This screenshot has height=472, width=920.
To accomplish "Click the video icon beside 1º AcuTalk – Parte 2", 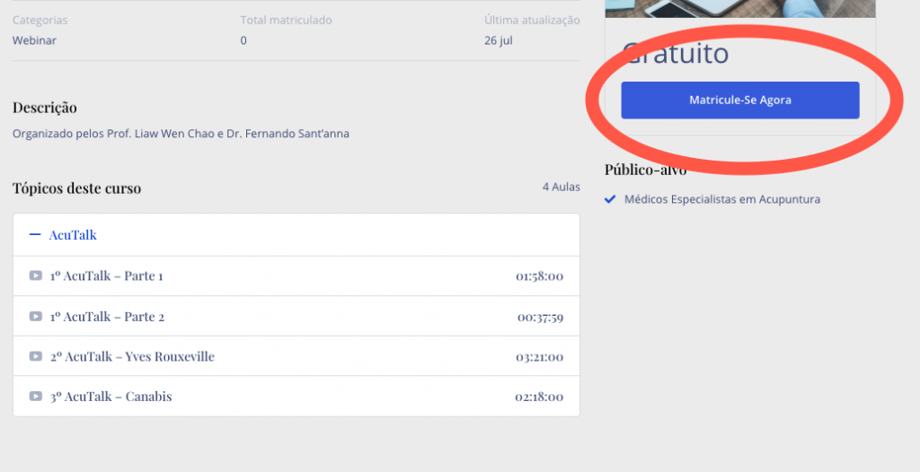I will click(x=35, y=317).
